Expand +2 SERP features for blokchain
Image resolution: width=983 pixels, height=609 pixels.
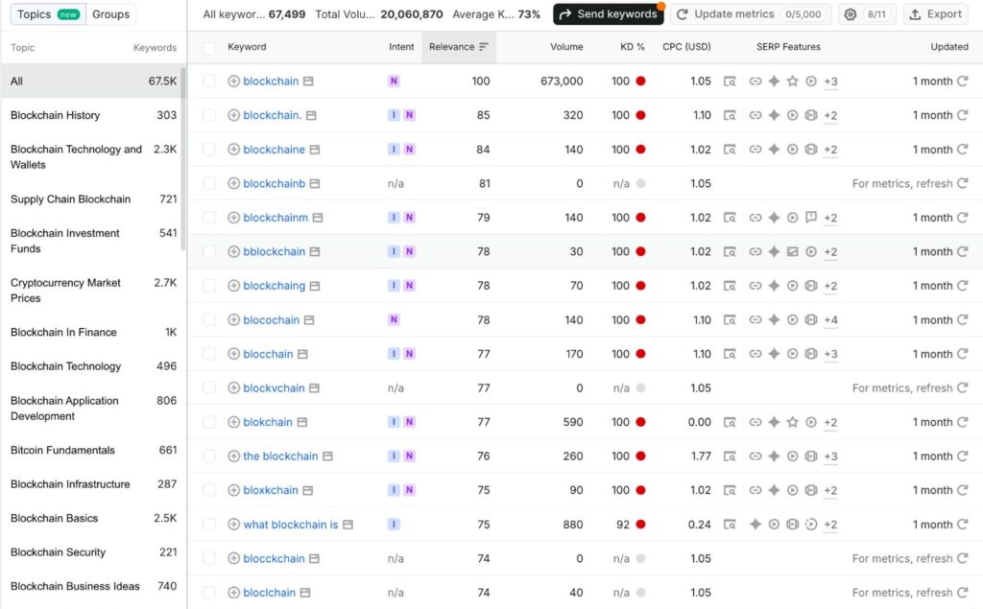830,422
